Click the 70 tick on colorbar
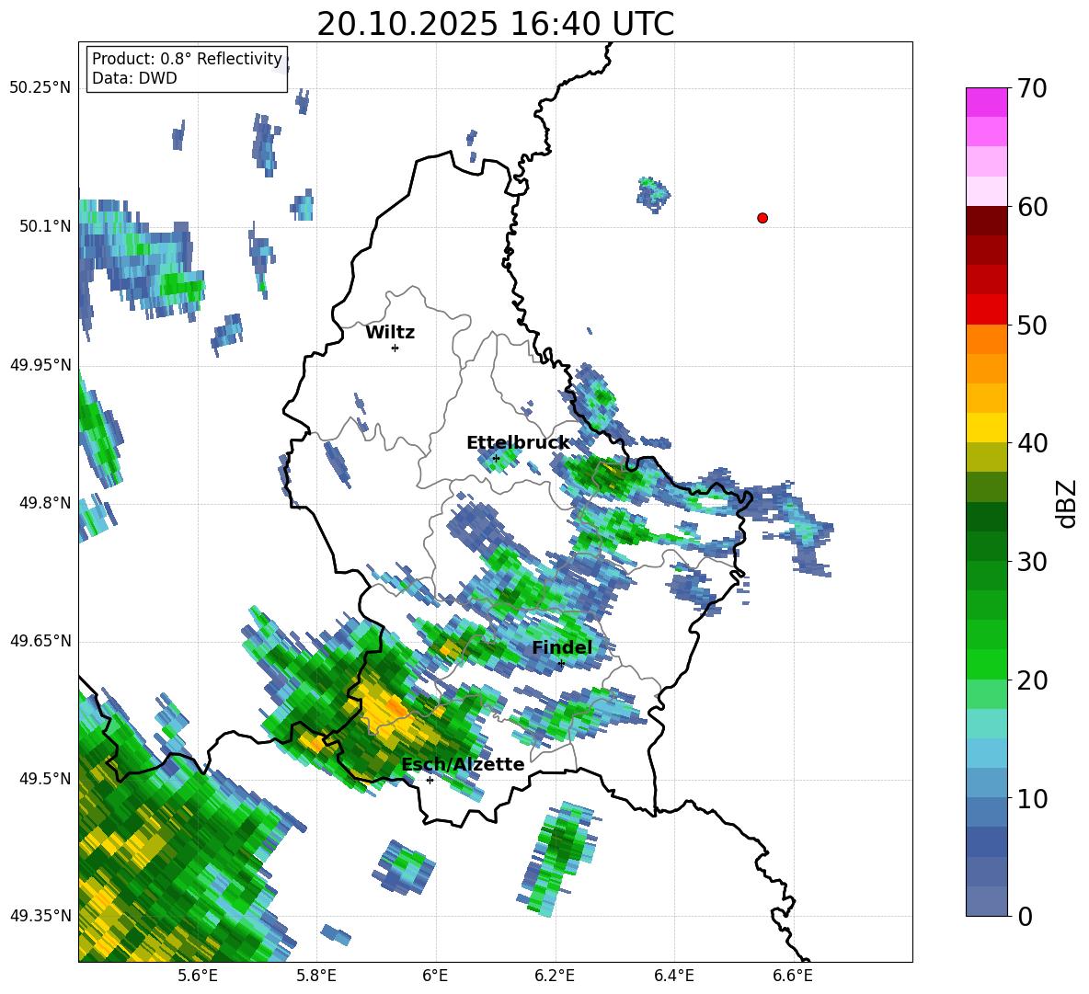This screenshot has width=1089, height=994. (x=1032, y=89)
